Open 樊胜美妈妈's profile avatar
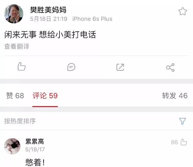Screen dimensions: 193x167 pos(14,14)
